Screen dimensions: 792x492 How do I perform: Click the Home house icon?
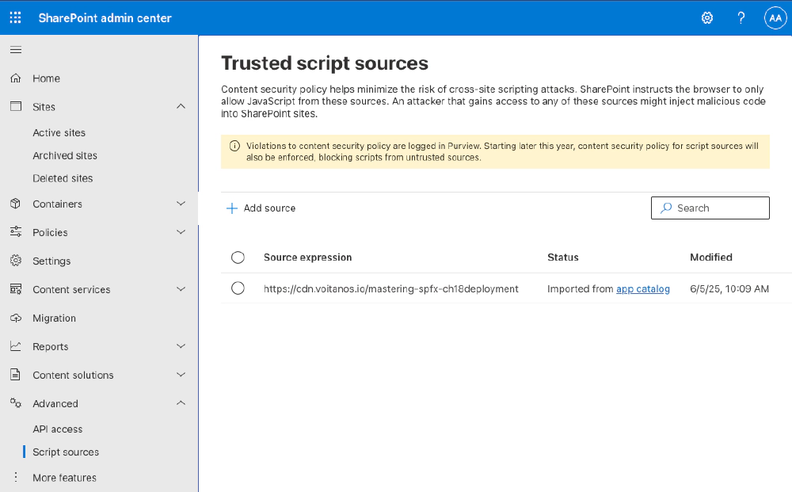coord(16,78)
